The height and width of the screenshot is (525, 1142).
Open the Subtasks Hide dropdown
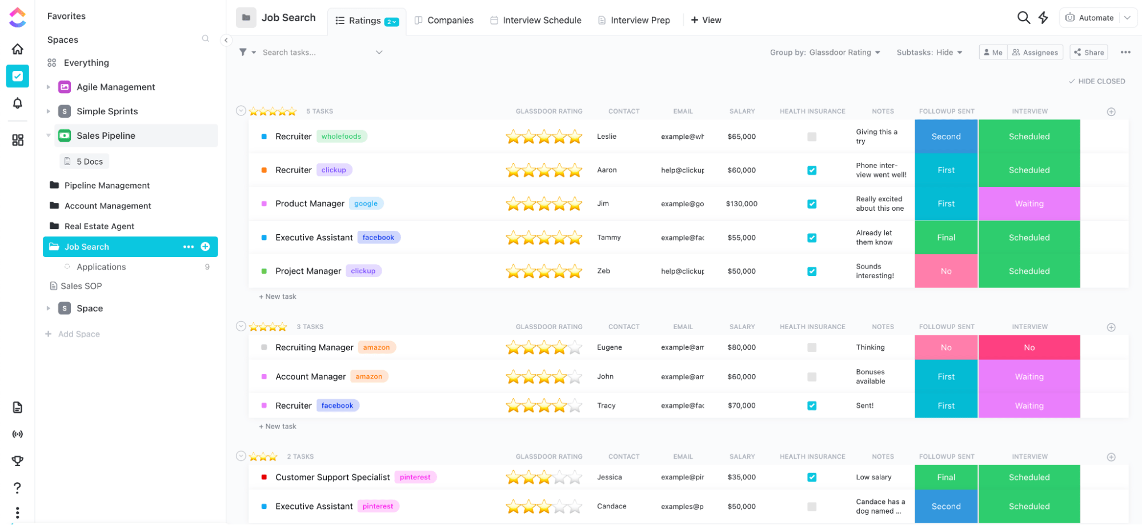point(929,53)
